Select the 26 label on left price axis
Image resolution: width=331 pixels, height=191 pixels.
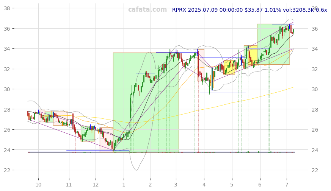(x=7, y=129)
